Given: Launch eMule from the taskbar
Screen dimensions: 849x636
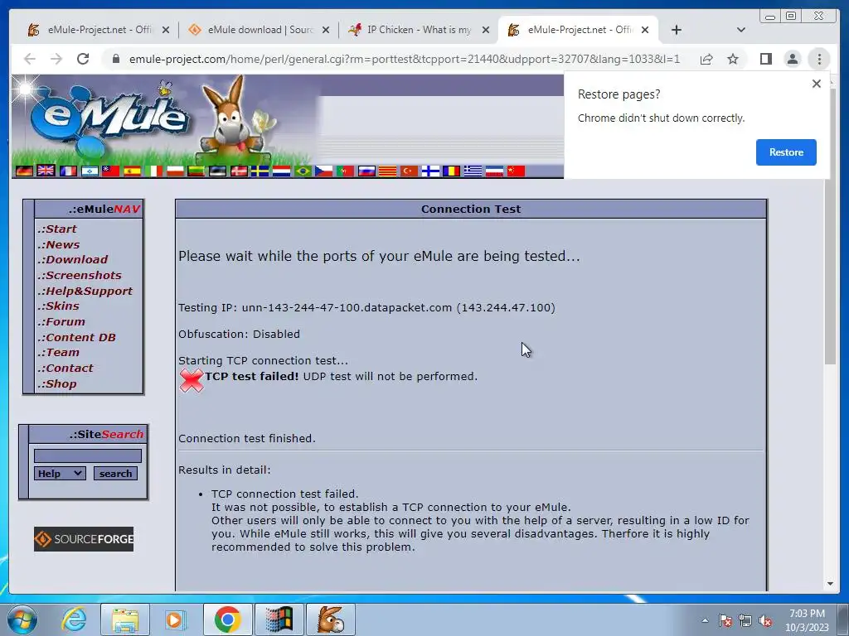Looking at the screenshot, I should [331, 619].
